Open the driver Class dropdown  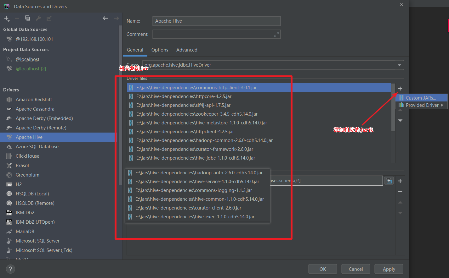click(x=399, y=65)
